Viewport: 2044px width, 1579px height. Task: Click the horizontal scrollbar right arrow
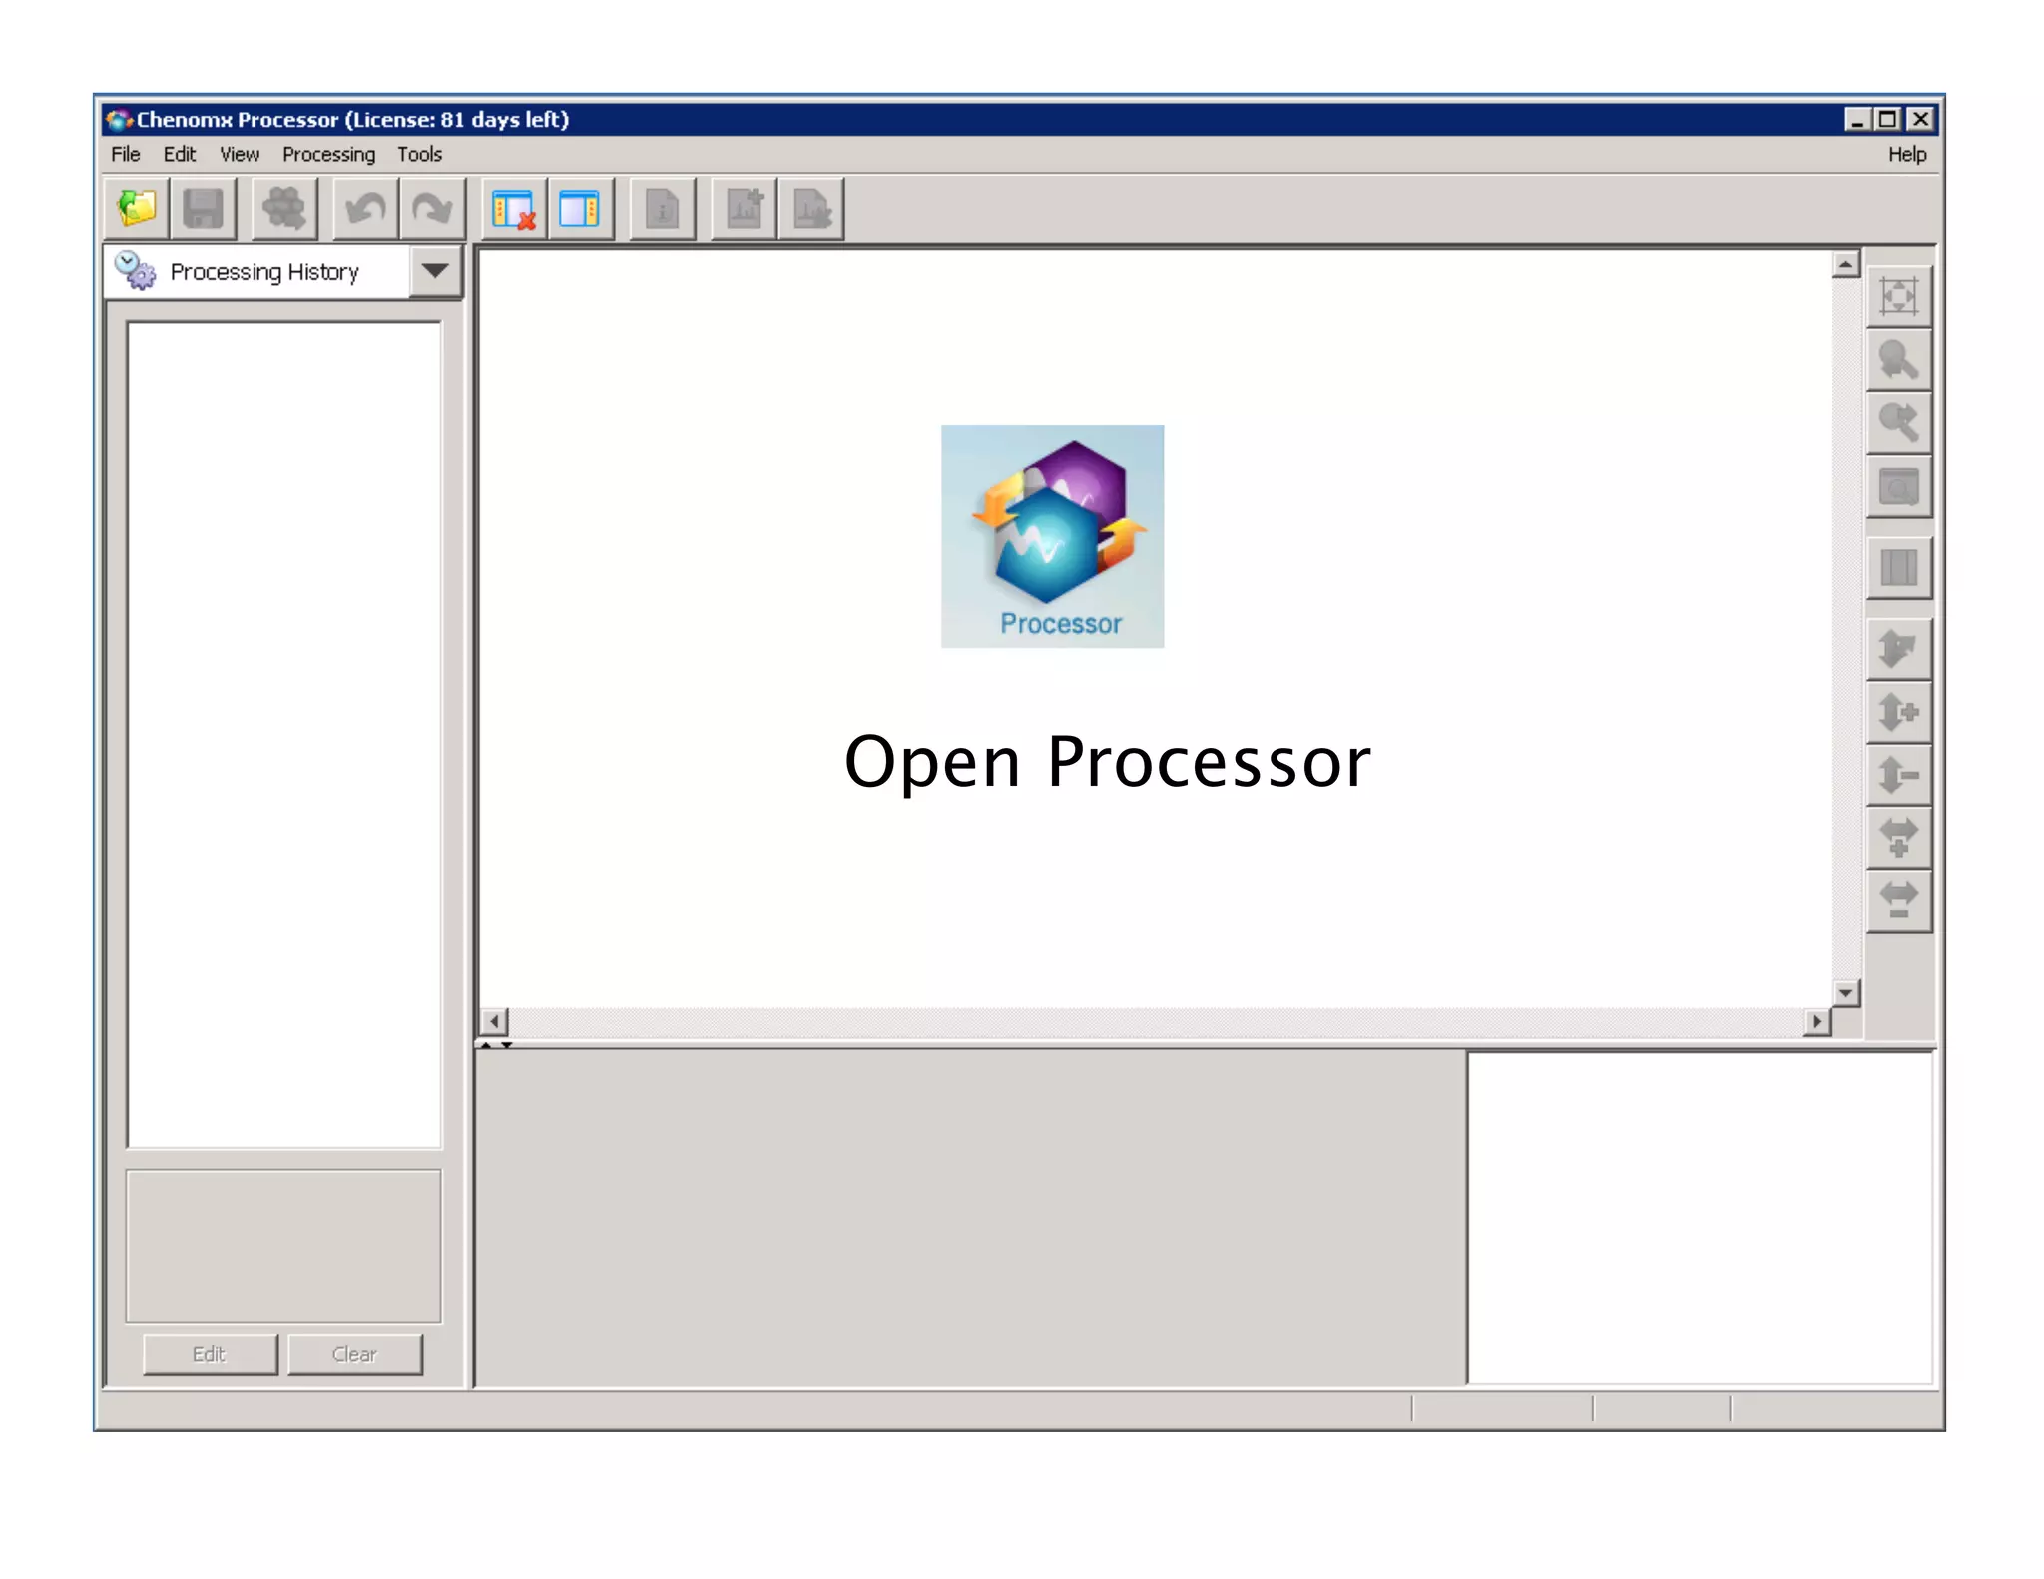tap(1817, 1021)
